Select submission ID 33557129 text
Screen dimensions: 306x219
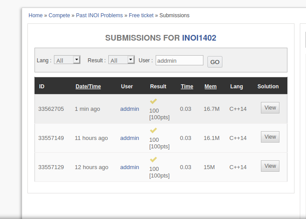pos(51,167)
